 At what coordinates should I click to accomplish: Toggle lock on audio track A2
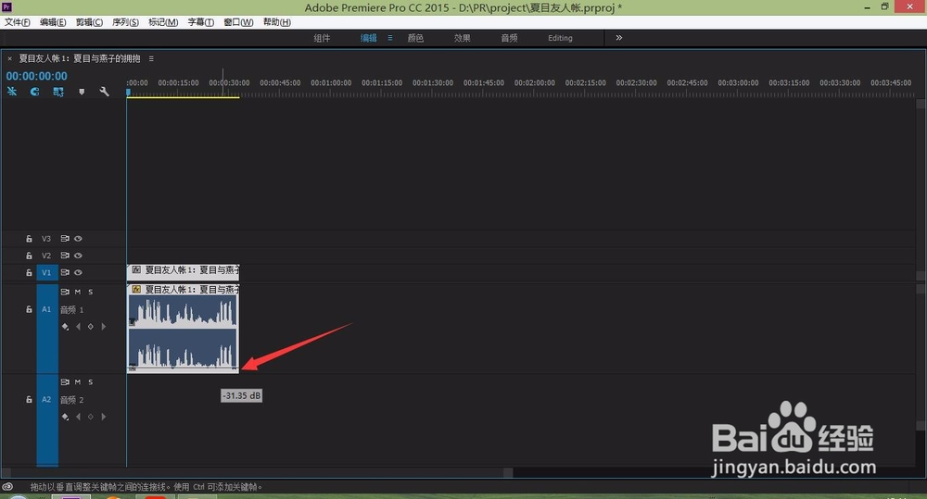point(29,400)
